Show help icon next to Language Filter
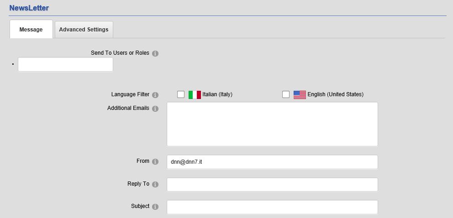 (155, 95)
